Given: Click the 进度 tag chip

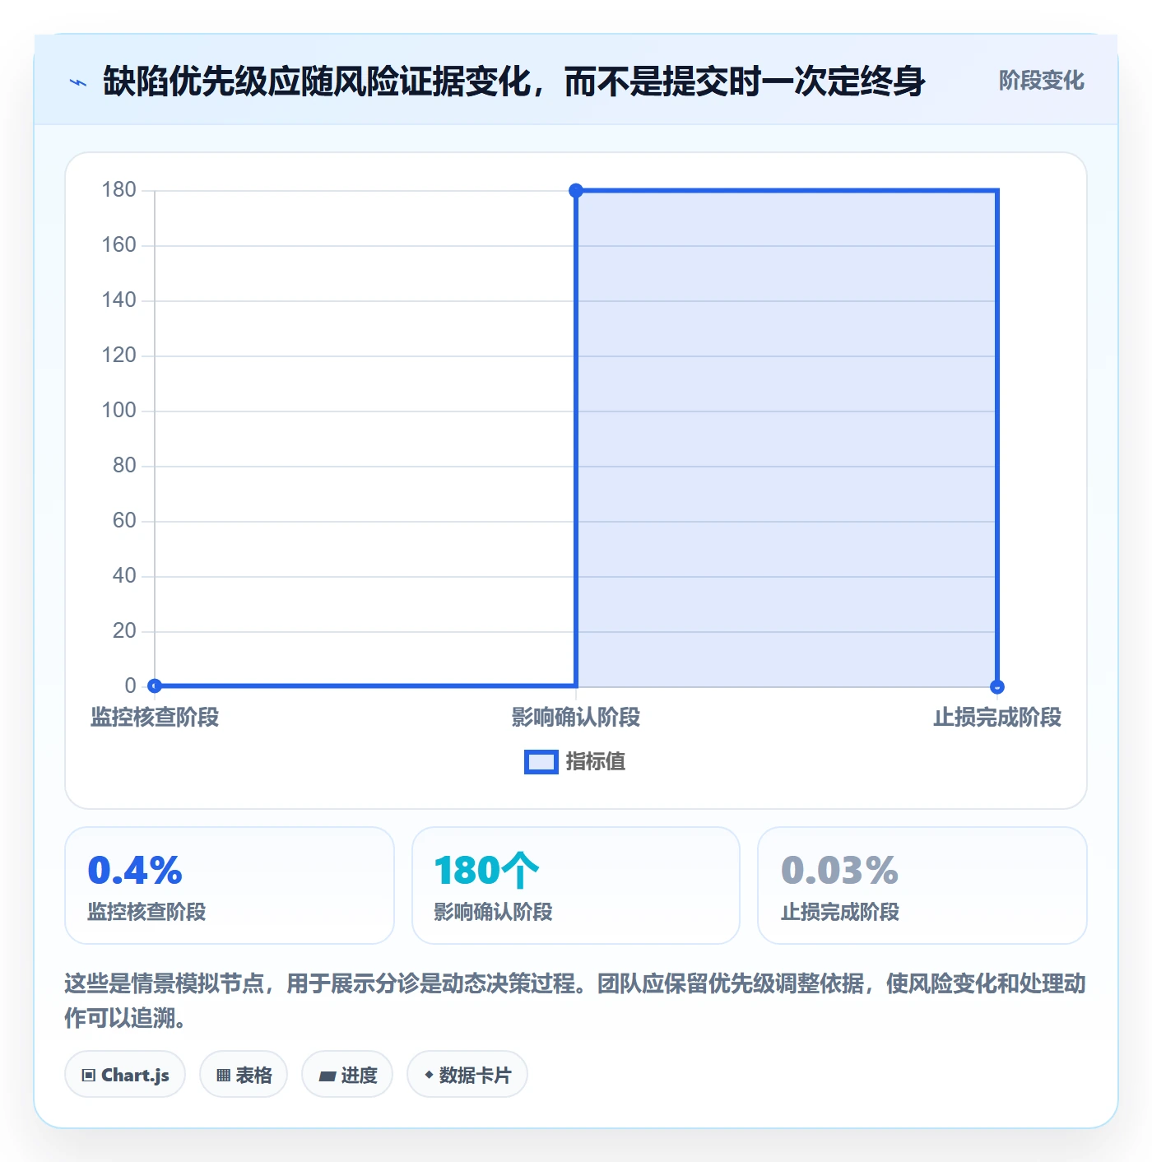Looking at the screenshot, I should coord(347,1075).
